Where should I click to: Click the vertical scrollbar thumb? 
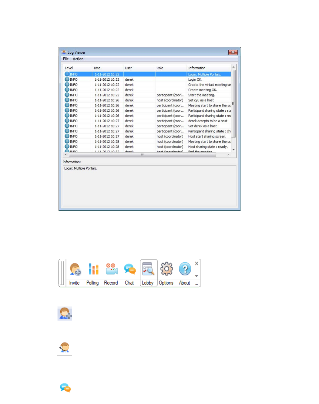[x=233, y=104]
